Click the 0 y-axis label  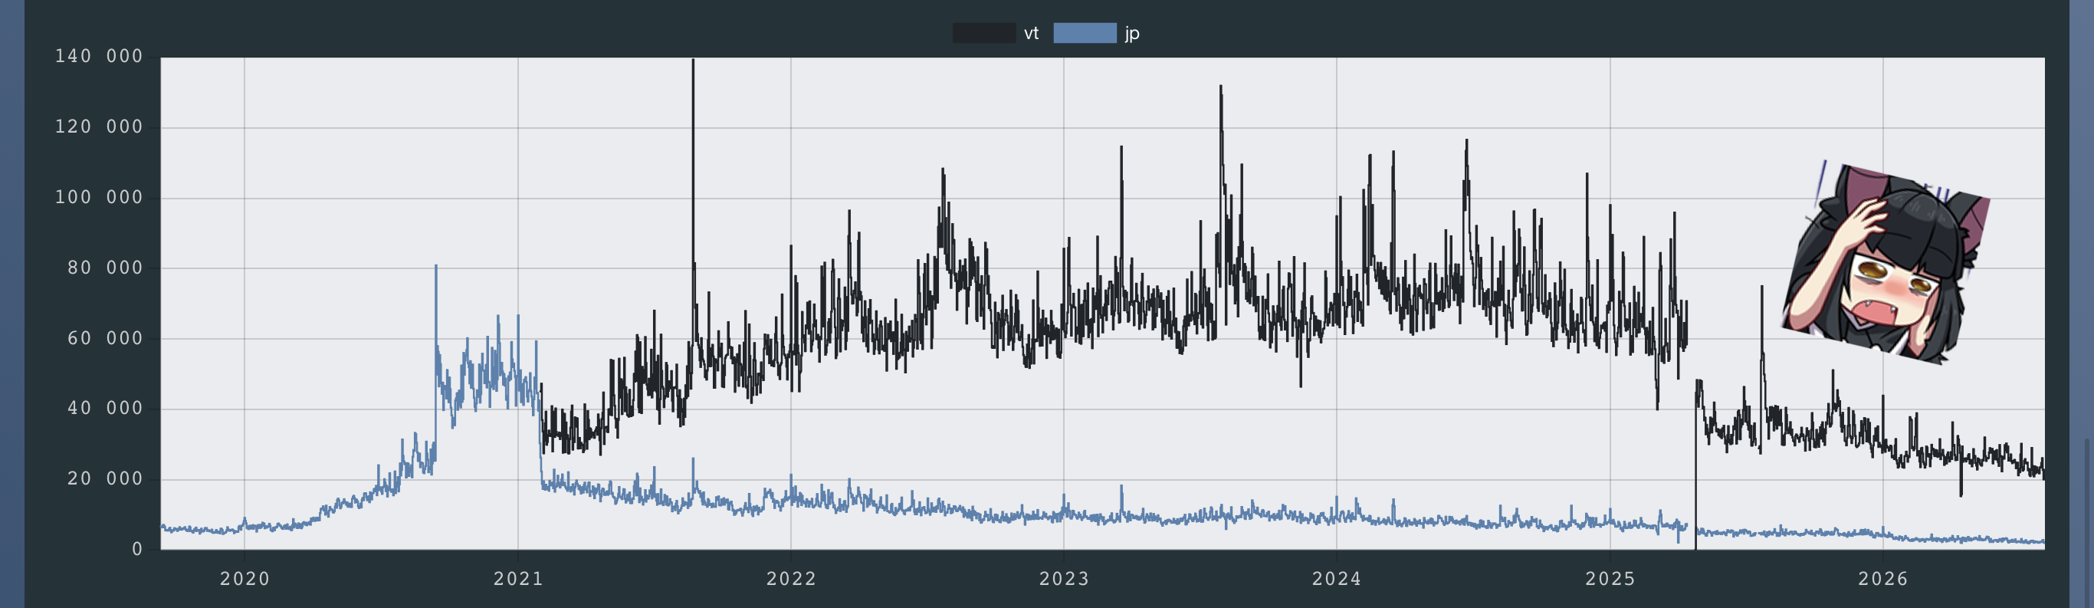(137, 550)
